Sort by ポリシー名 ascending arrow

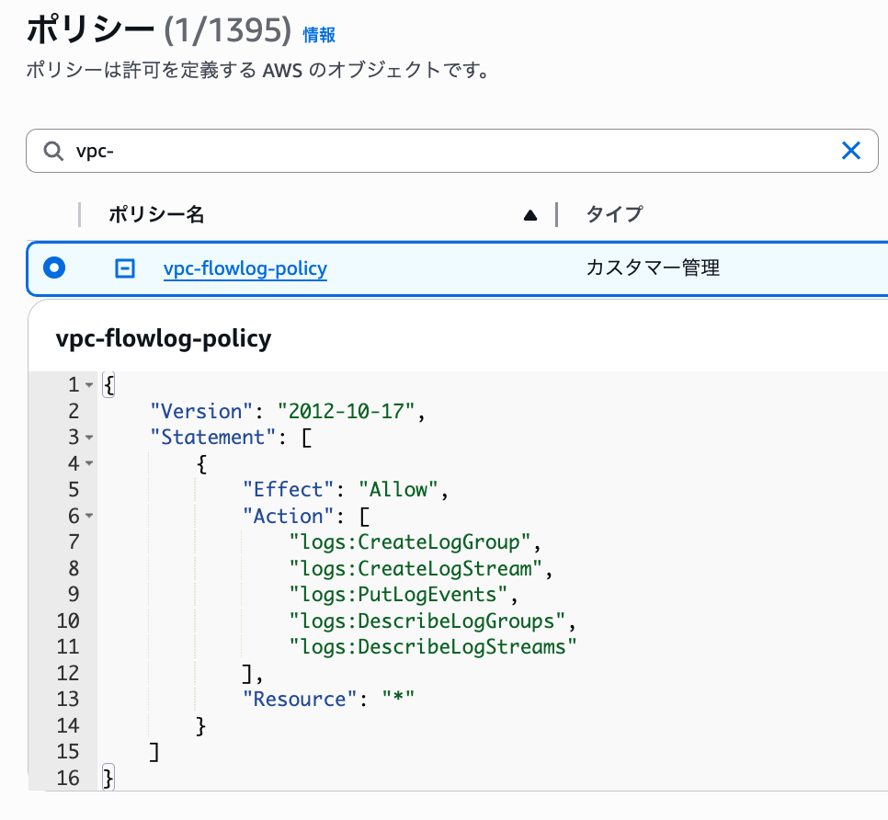point(530,215)
